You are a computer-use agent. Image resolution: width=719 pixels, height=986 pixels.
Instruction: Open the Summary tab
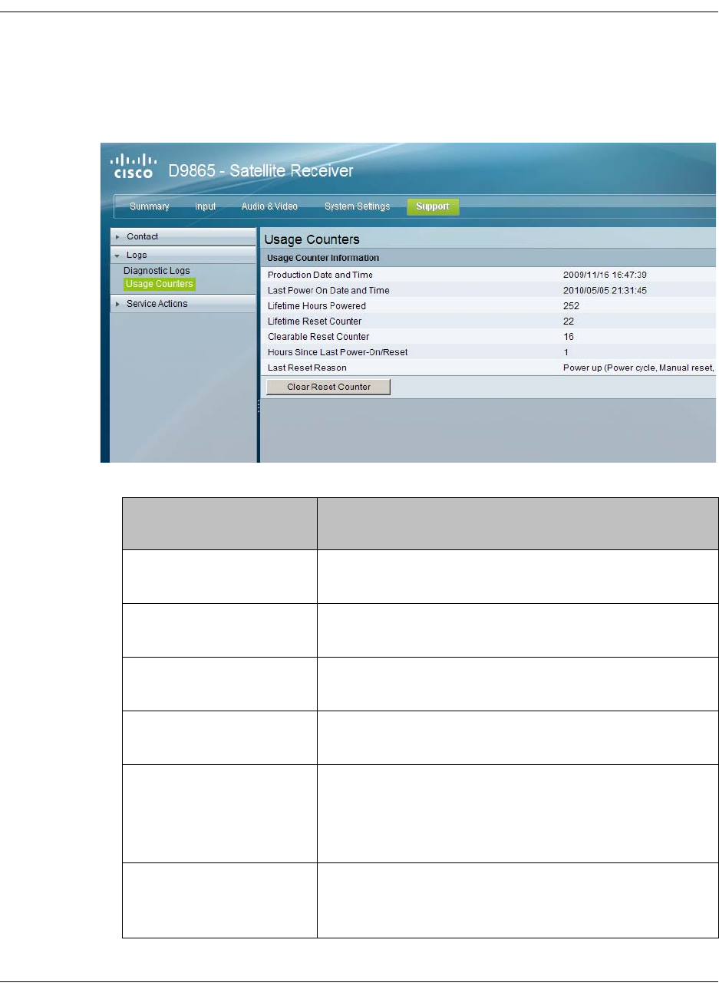pos(149,206)
